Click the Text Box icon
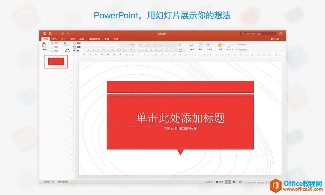This screenshot has width=325, height=195. (209, 45)
